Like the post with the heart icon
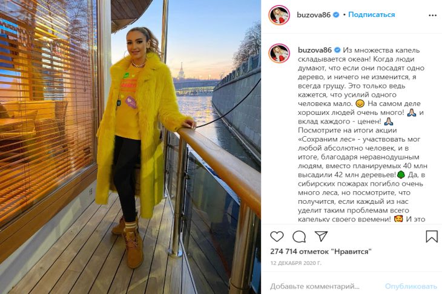 (x=277, y=237)
